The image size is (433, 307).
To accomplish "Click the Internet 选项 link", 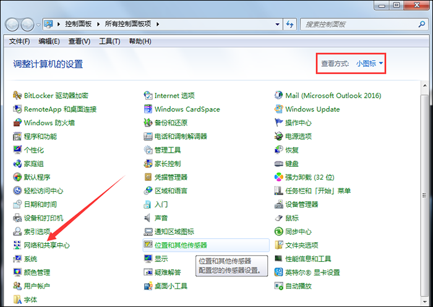I will pyautogui.click(x=174, y=96).
